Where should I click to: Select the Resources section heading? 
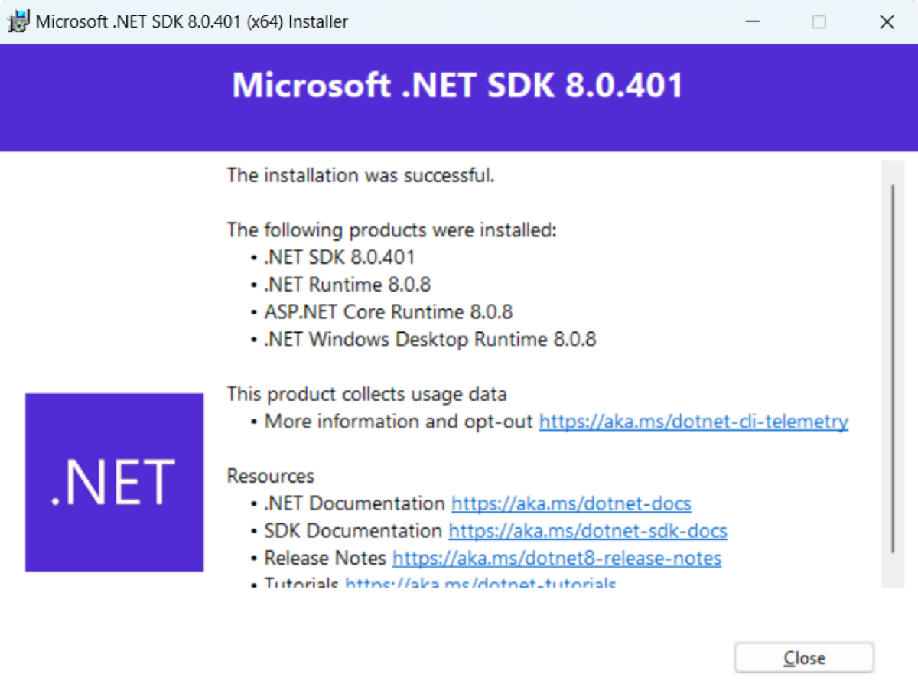tap(270, 475)
